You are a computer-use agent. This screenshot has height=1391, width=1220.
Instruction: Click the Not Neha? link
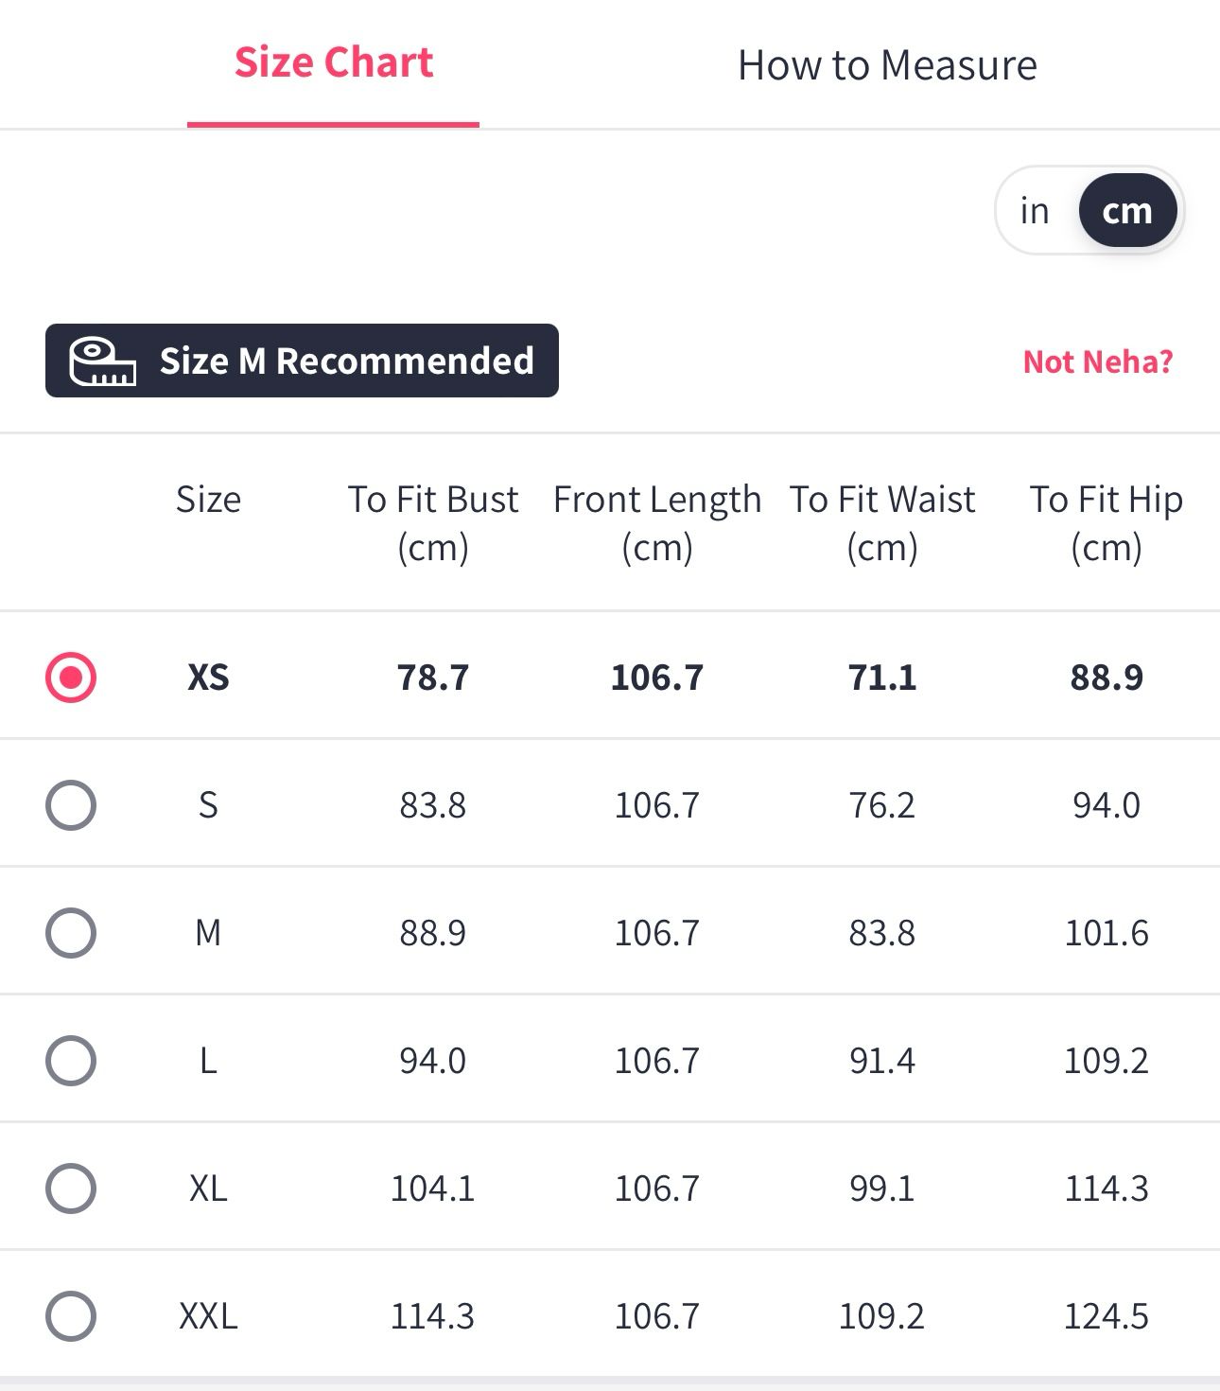coord(1097,361)
